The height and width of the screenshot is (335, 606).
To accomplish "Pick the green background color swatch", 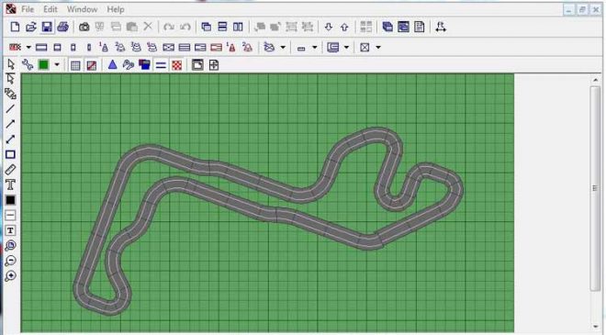I will [44, 64].
